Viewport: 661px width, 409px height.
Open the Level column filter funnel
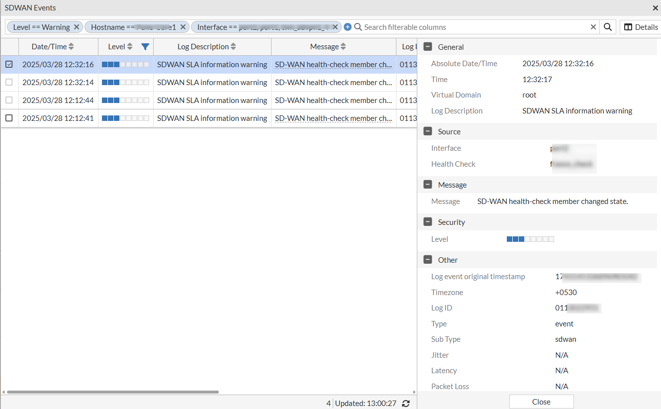145,47
